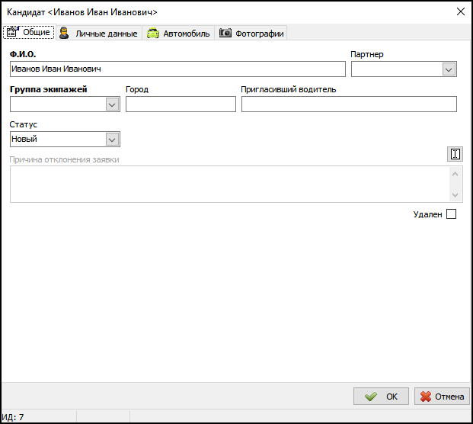Switch to the Личные данные tab
Screen dimensions: 473x424
point(105,34)
